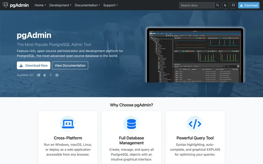
Task: Select the web globe platform icon
Action: click(x=57, y=75)
